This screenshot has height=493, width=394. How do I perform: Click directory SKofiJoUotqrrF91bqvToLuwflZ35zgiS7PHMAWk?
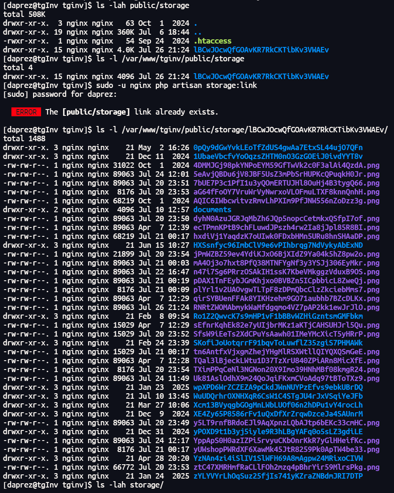pyautogui.click(x=278, y=343)
